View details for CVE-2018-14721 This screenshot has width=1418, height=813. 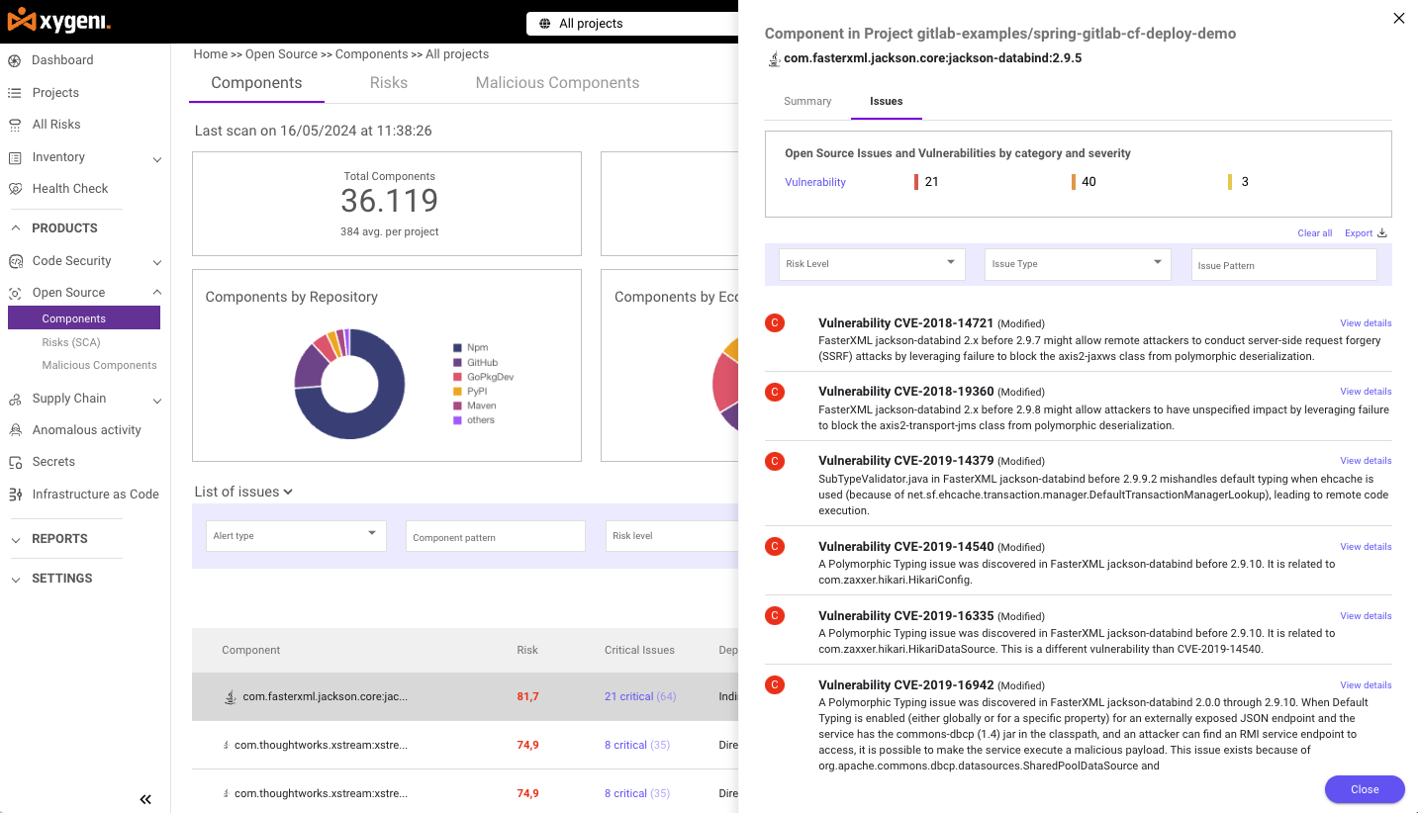pos(1366,322)
